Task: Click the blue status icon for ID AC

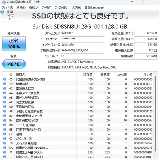Action: (x=5, y=102)
